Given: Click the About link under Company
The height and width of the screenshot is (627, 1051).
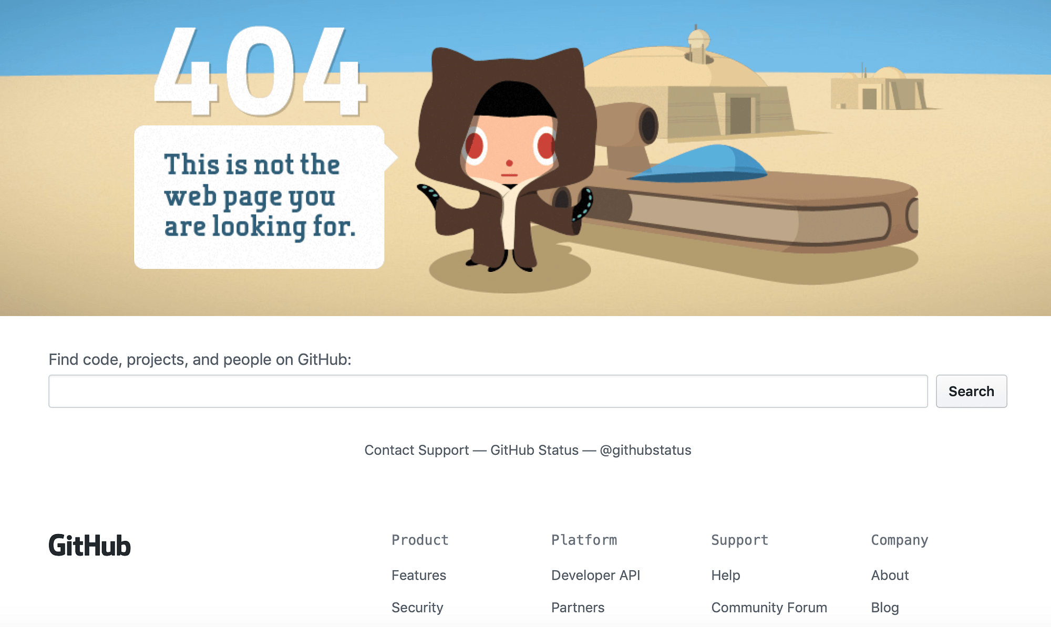Looking at the screenshot, I should 890,574.
